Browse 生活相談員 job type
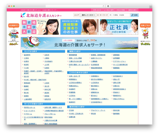Screen dimensions: 159x134 click(95, 65)
